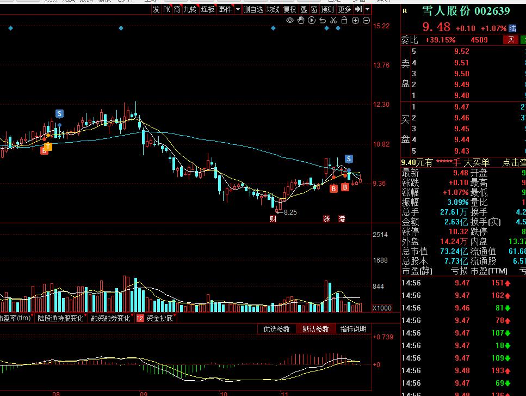
Task: Open the 更多 more options menu
Action: [344, 9]
